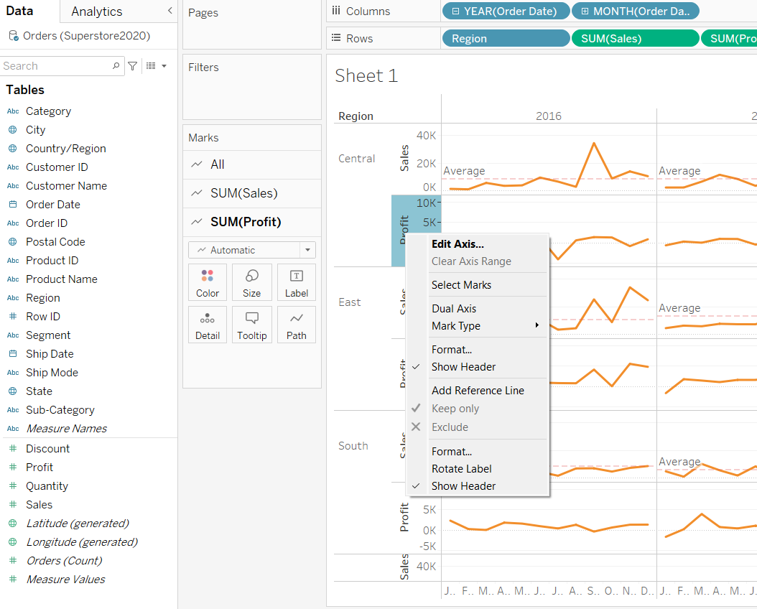Choose Edit Axis... from context menu
This screenshot has height=609, width=757.
[x=458, y=244]
